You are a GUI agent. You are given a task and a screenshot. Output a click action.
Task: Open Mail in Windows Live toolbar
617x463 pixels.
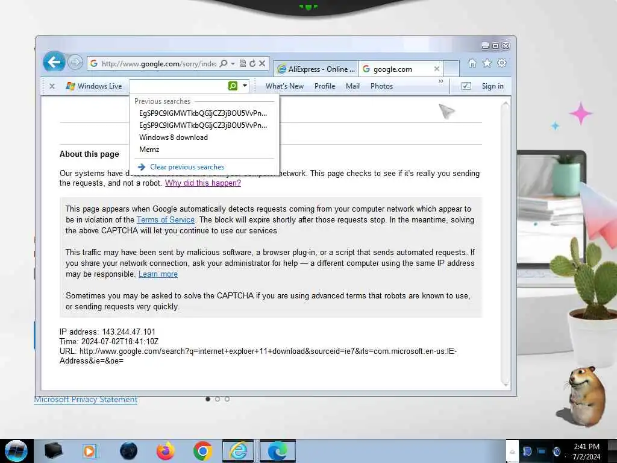click(x=352, y=86)
